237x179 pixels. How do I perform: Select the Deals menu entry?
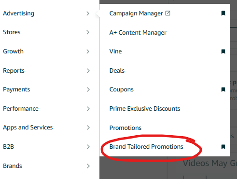click(x=117, y=71)
